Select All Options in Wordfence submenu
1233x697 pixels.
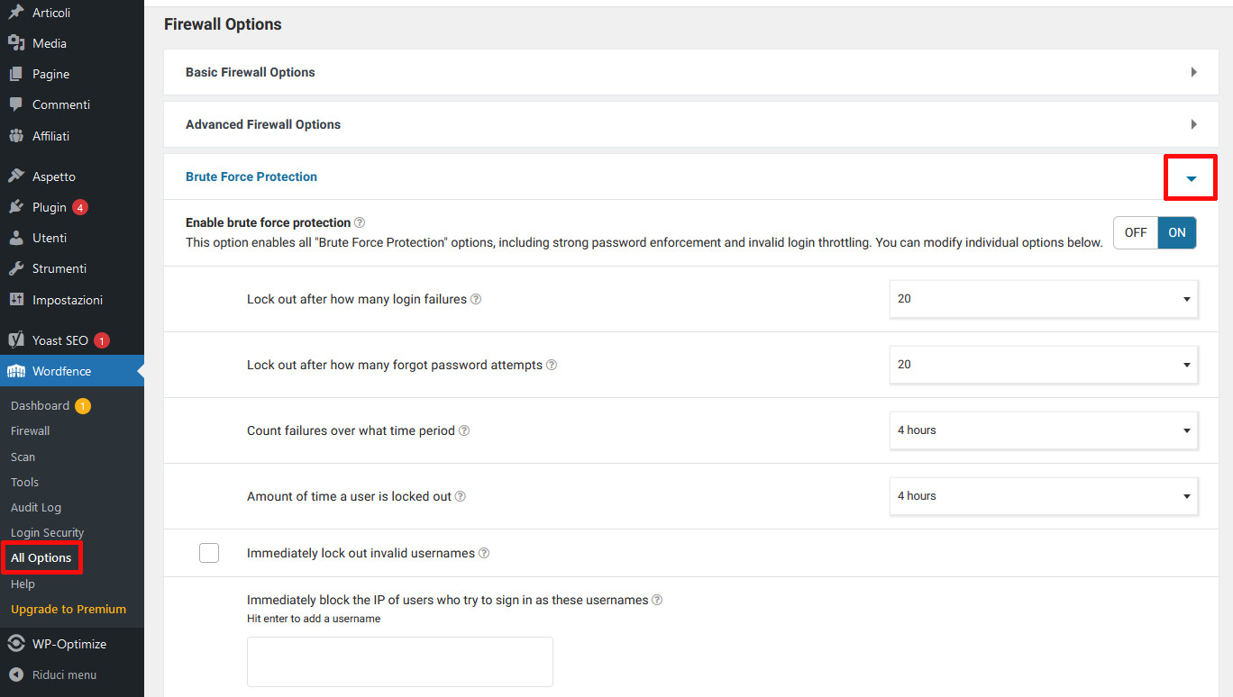(41, 557)
